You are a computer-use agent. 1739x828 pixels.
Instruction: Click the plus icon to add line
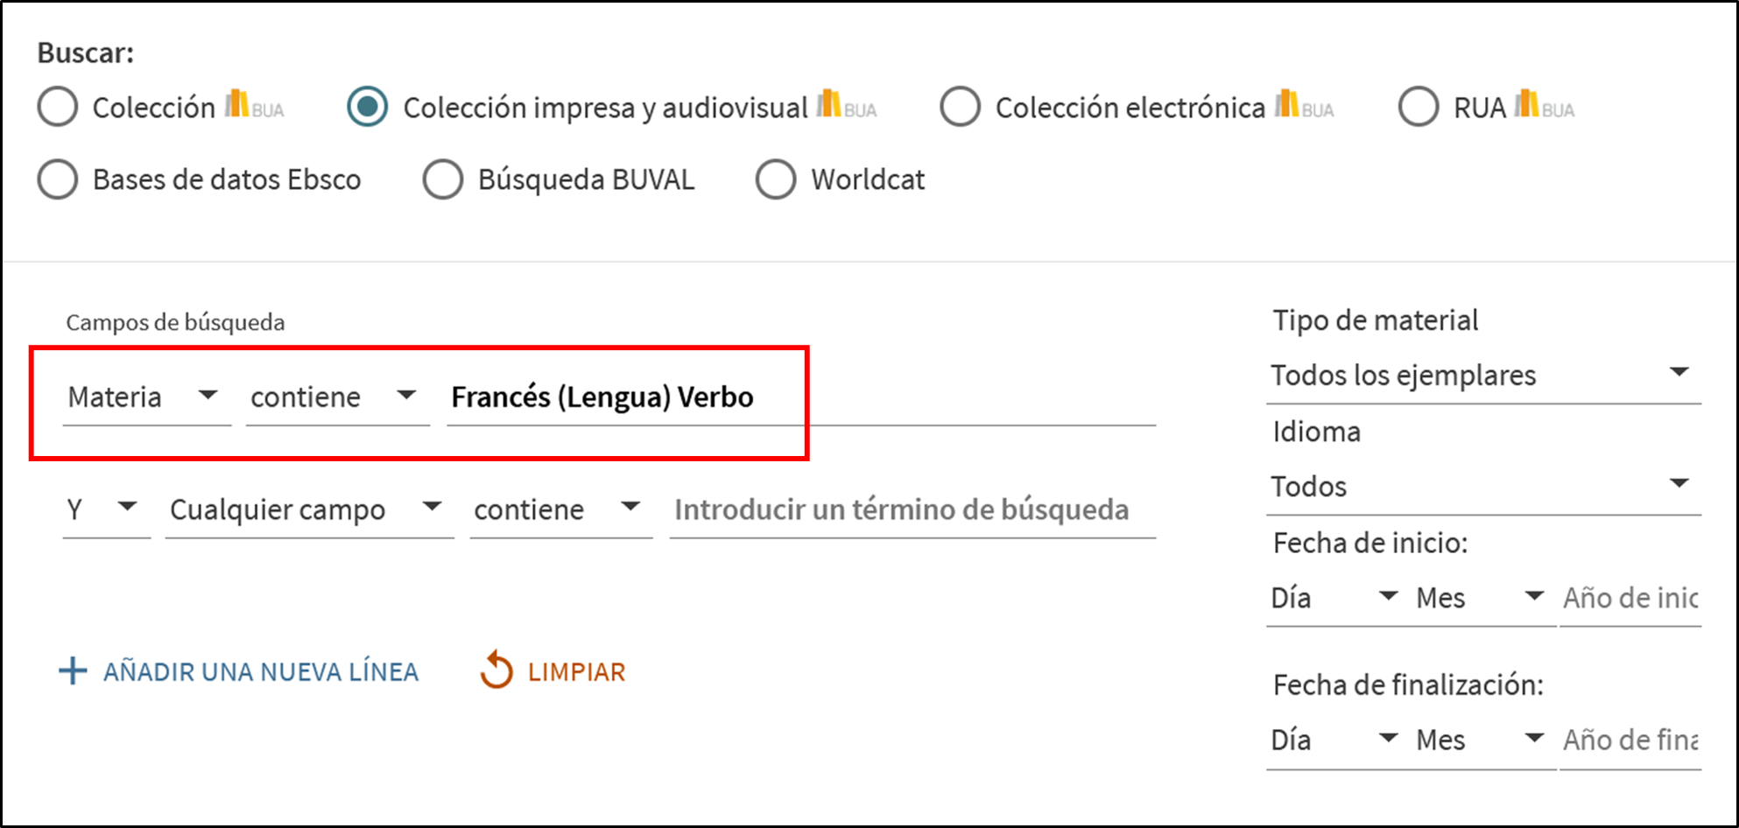[x=73, y=671]
